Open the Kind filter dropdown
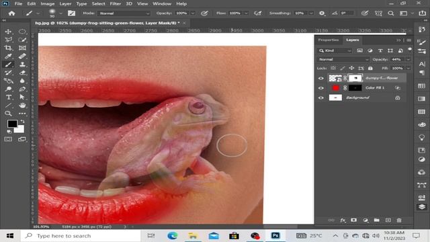This screenshot has width=430, height=242. pos(335,51)
